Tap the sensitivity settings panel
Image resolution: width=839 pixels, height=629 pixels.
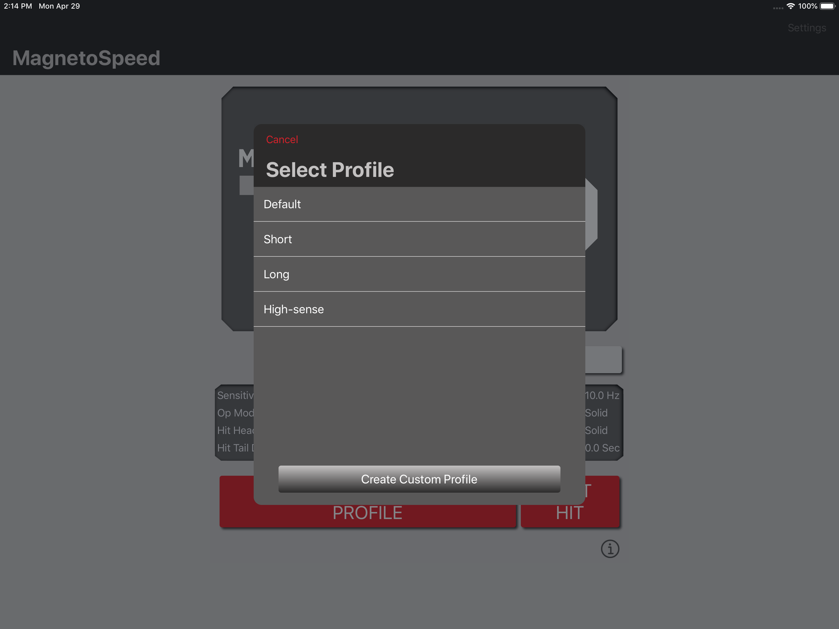[x=235, y=421]
